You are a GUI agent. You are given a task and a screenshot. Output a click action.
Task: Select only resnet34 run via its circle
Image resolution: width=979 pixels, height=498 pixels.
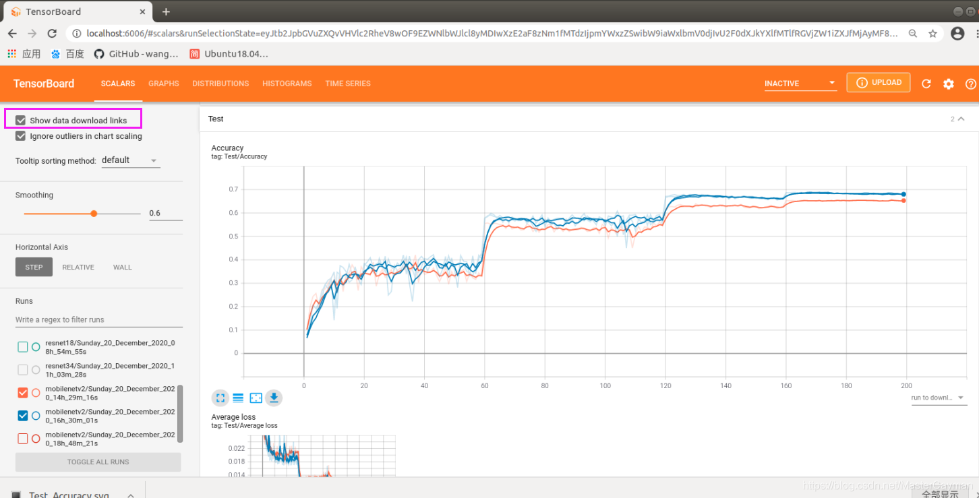tap(36, 370)
